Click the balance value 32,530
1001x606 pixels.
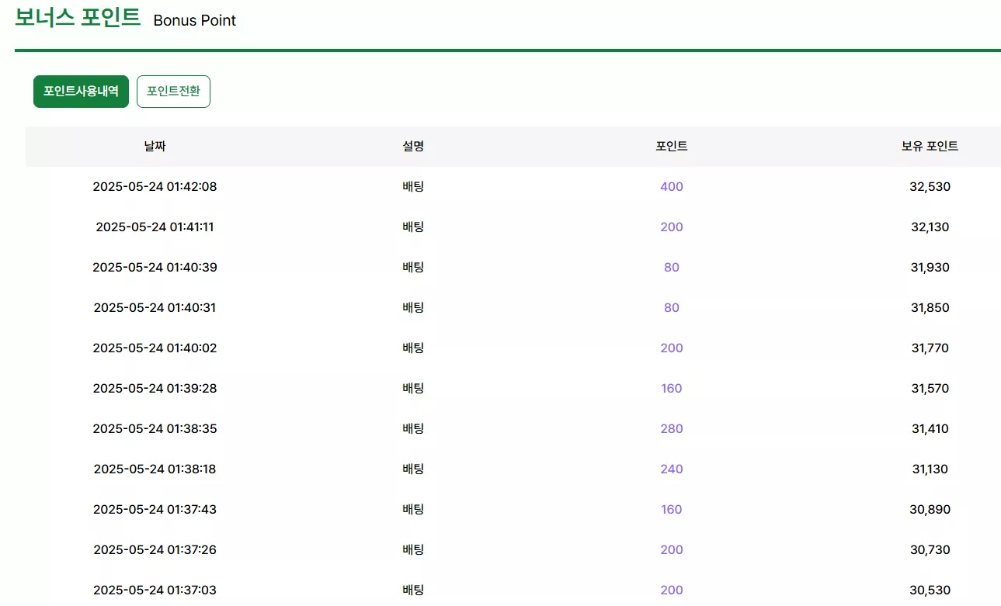pos(930,186)
